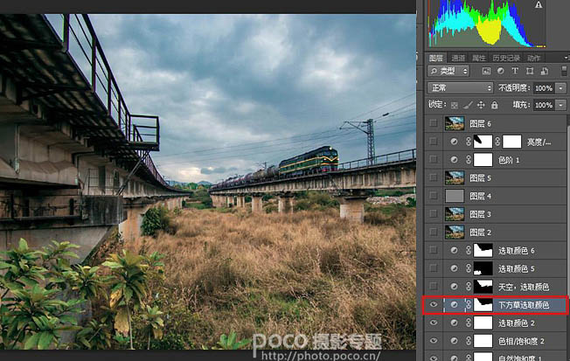570x361 pixels.
Task: Open the 不透明度 slider arrow
Action: coord(561,88)
